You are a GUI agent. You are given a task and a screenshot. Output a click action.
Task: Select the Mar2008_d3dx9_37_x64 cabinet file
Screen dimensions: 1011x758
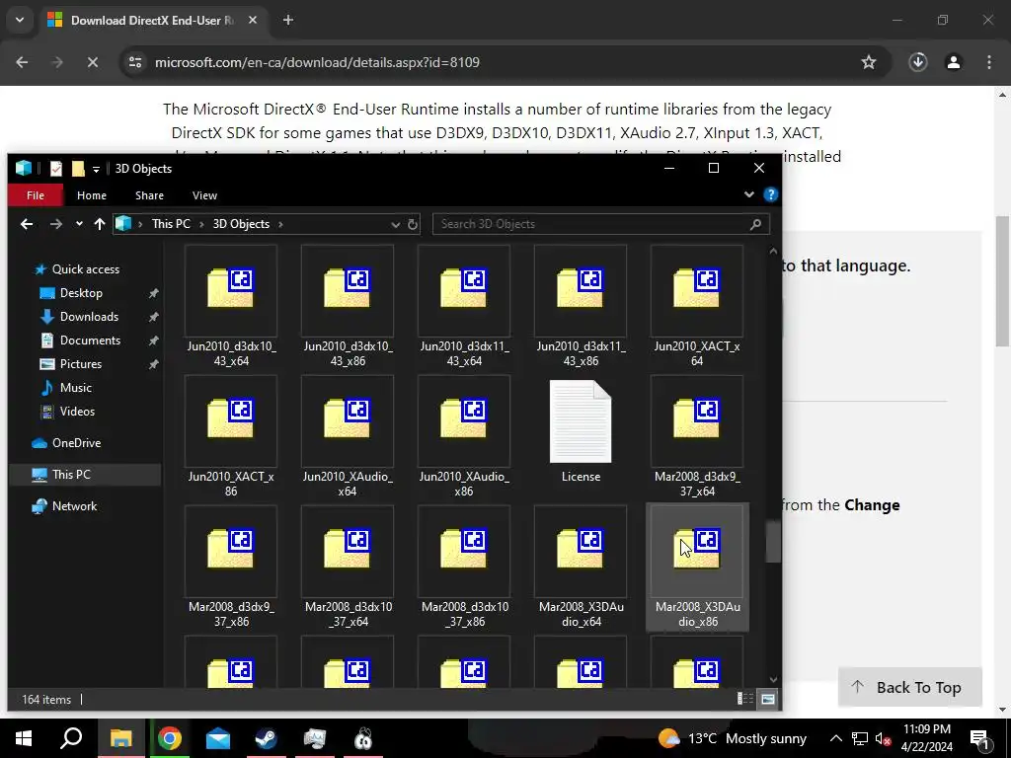pyautogui.click(x=697, y=436)
